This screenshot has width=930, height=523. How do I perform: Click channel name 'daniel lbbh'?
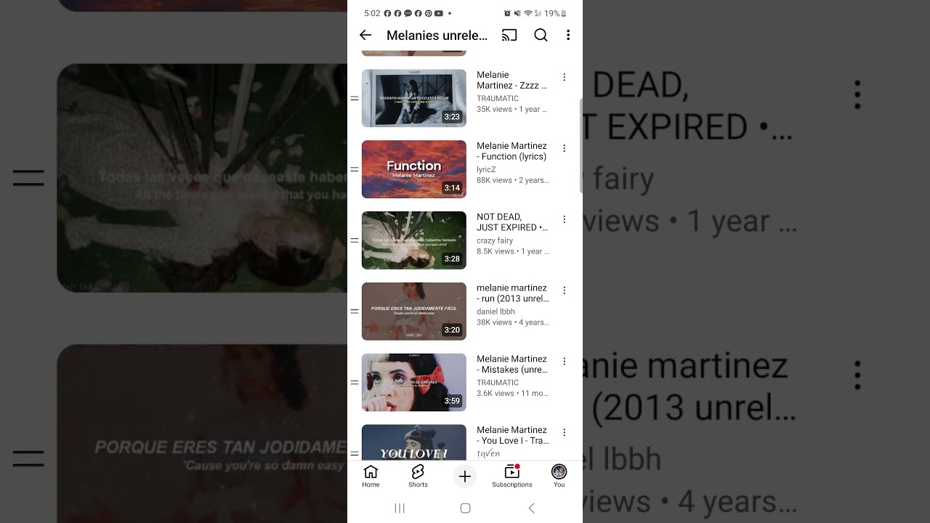click(496, 312)
